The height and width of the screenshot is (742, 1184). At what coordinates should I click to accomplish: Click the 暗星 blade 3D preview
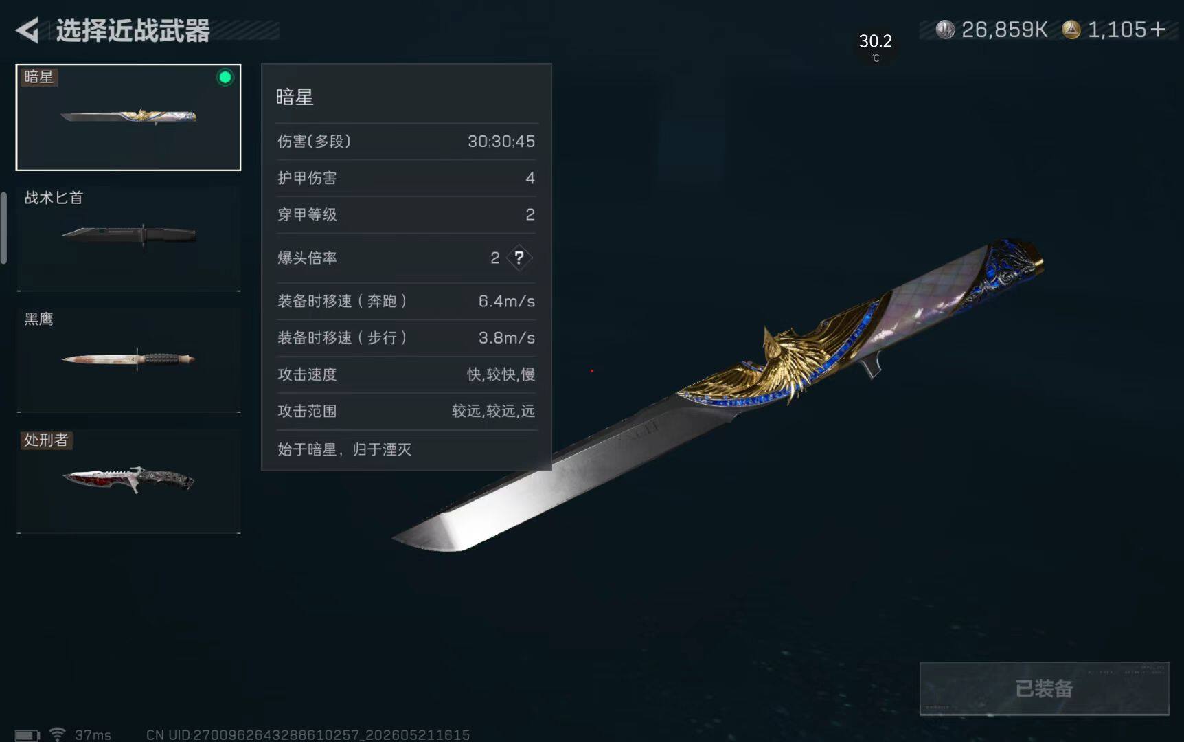[718, 395]
